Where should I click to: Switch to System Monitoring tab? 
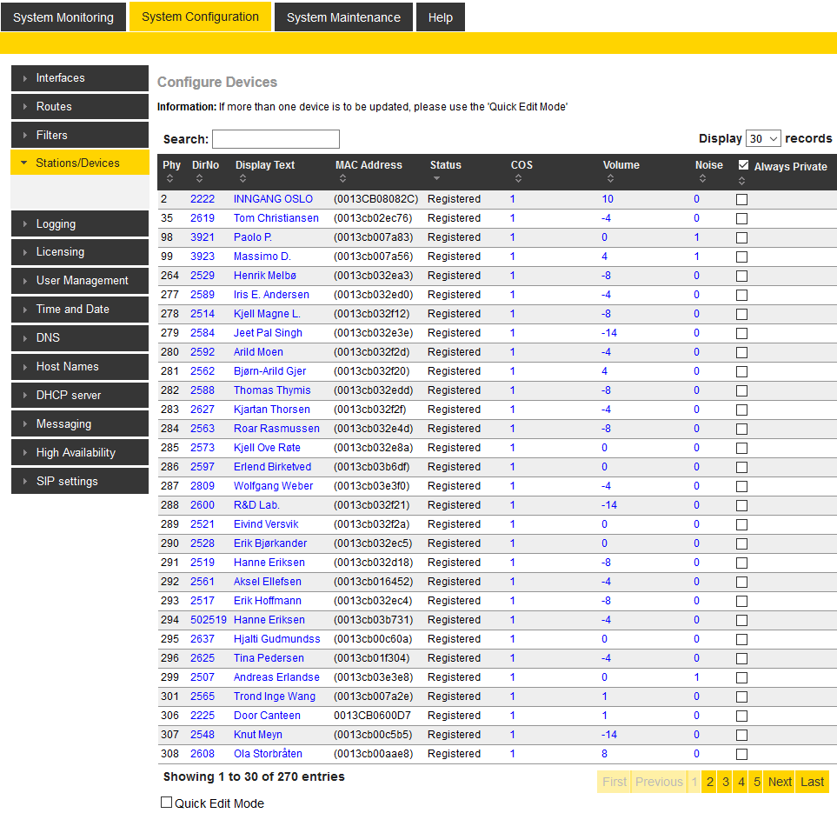point(63,17)
